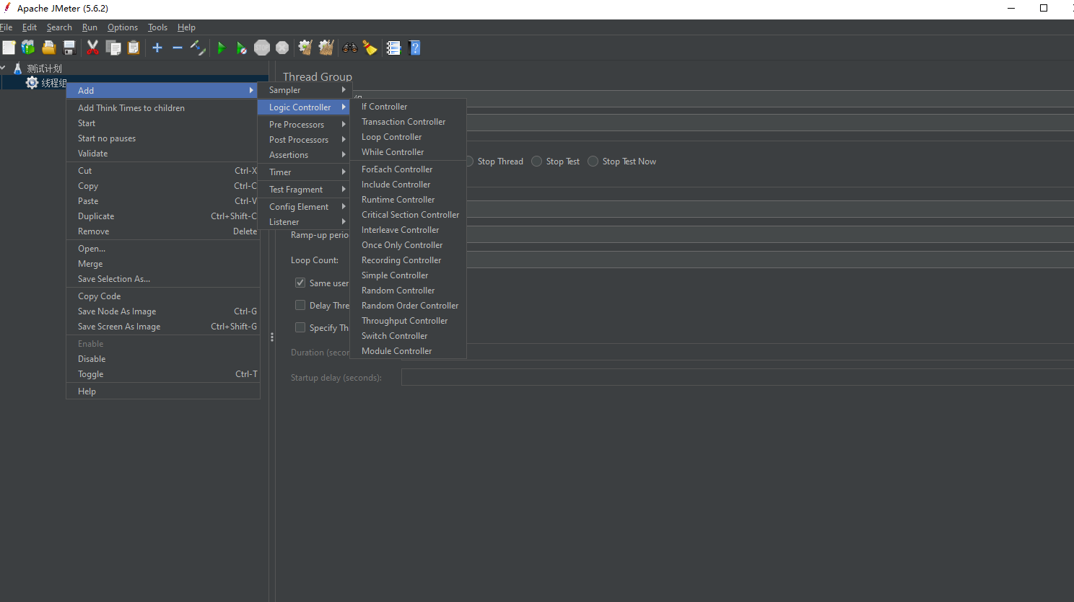Click the blue minus Collapse All icon
The width and height of the screenshot is (1074, 602).
tap(178, 48)
